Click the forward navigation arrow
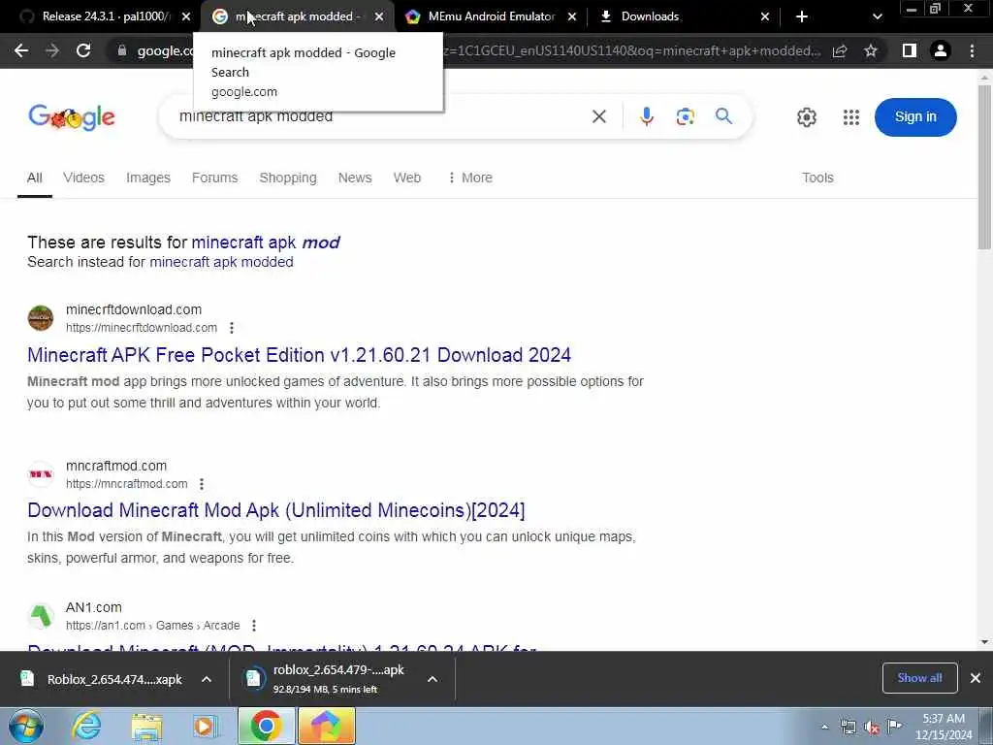Viewport: 993px width, 745px height. click(52, 50)
